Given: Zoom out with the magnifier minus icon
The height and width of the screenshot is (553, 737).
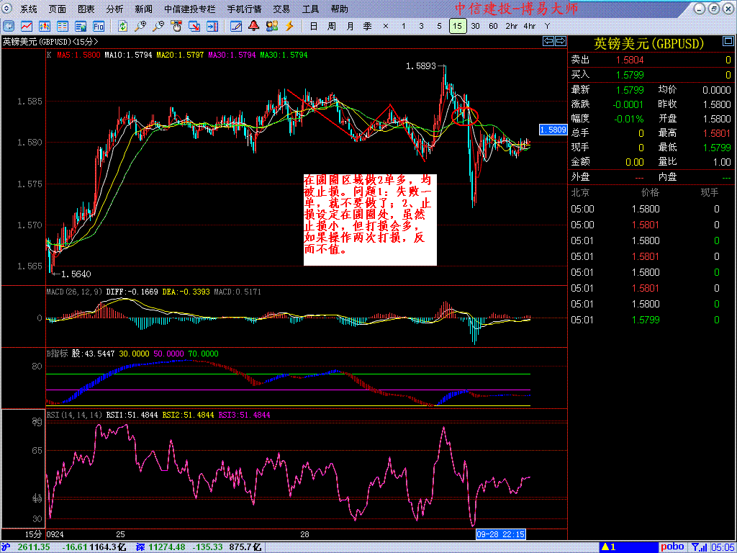Looking at the screenshot, I should (158, 27).
